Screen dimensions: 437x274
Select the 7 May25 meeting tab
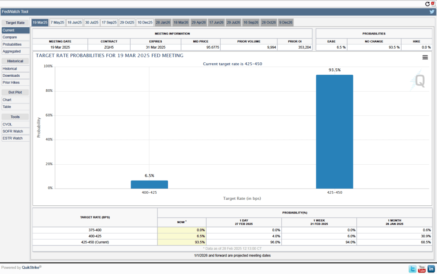coord(57,22)
